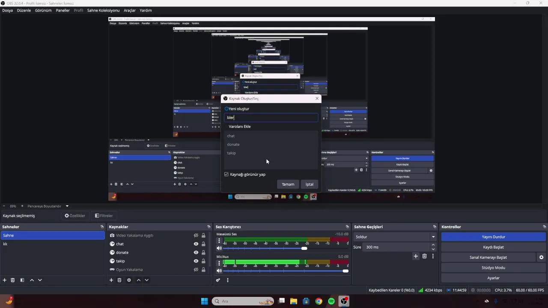Image resolution: width=548 pixels, height=308 pixels.
Task: Open virtual camera settings gear
Action: click(x=541, y=258)
